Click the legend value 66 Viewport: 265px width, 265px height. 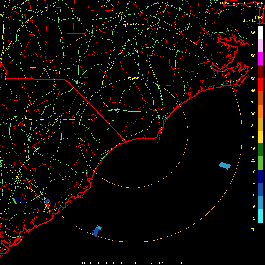(253, 32)
